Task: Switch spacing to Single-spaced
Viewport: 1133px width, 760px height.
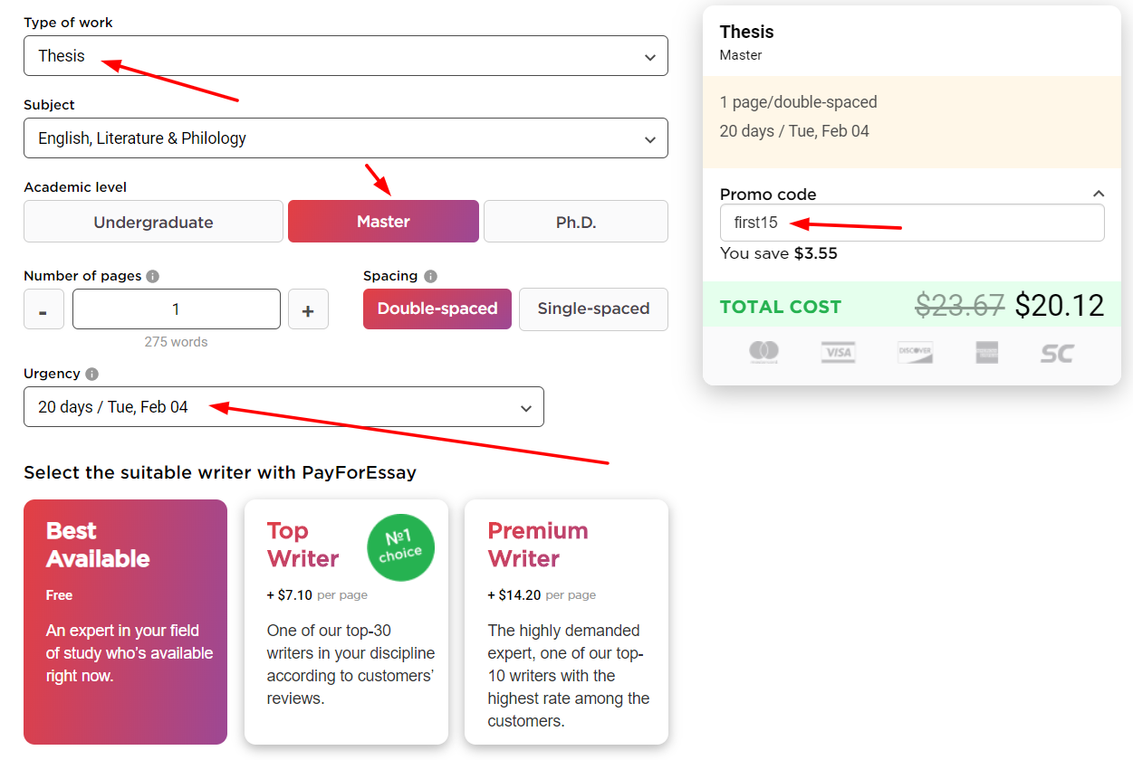Action: point(593,309)
